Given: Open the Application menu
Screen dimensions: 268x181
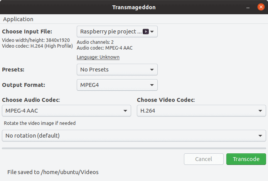Looking at the screenshot, I should coord(18,19).
